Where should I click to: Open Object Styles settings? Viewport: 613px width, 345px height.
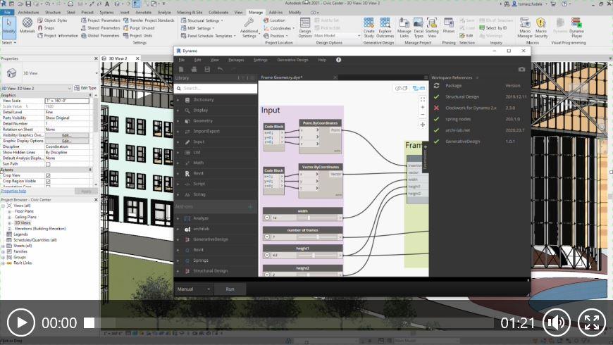(x=52, y=20)
